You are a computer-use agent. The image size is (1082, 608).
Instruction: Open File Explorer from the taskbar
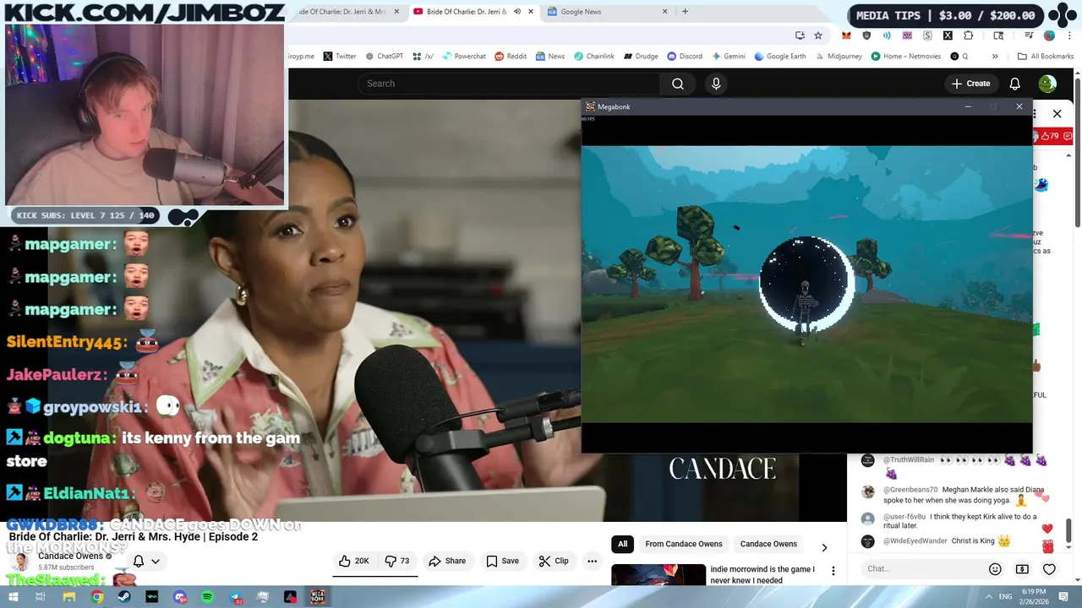click(68, 597)
